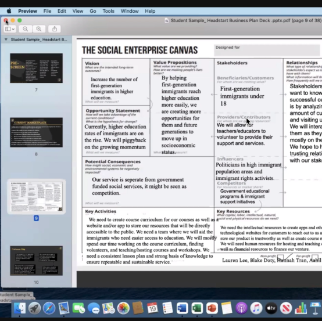Click the page number 7 label
Viewport: 322px width, 321px height.
click(x=37, y=90)
